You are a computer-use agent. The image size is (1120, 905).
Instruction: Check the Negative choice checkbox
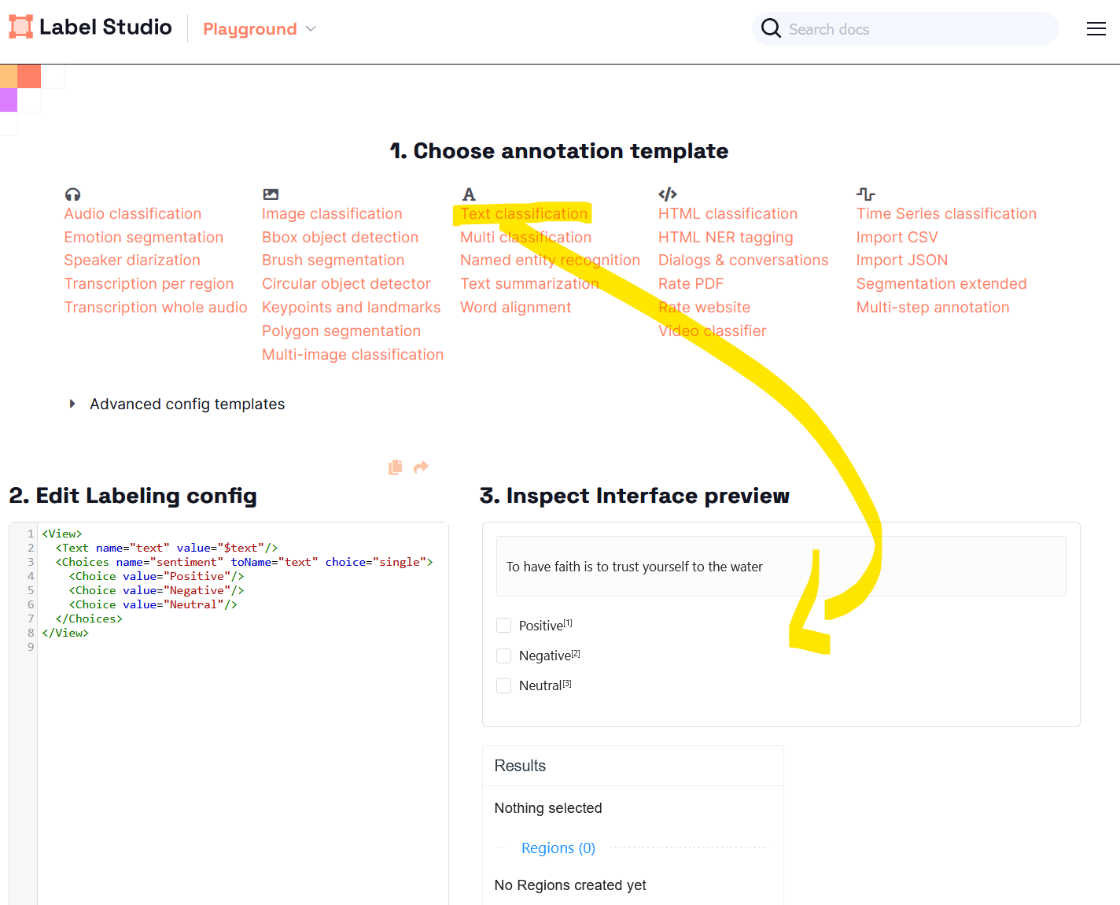(x=504, y=656)
